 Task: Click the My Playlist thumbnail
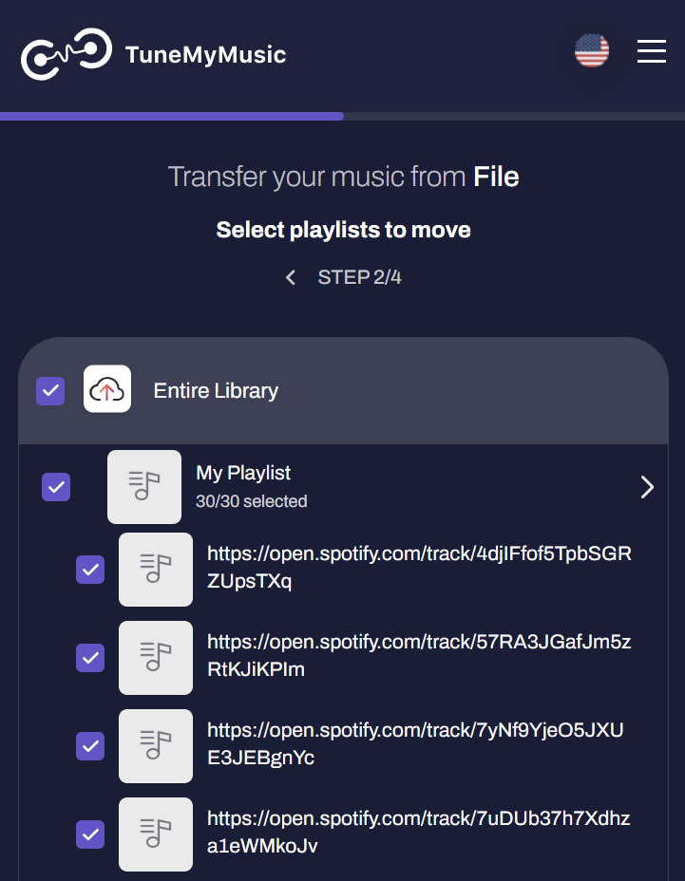coord(144,487)
